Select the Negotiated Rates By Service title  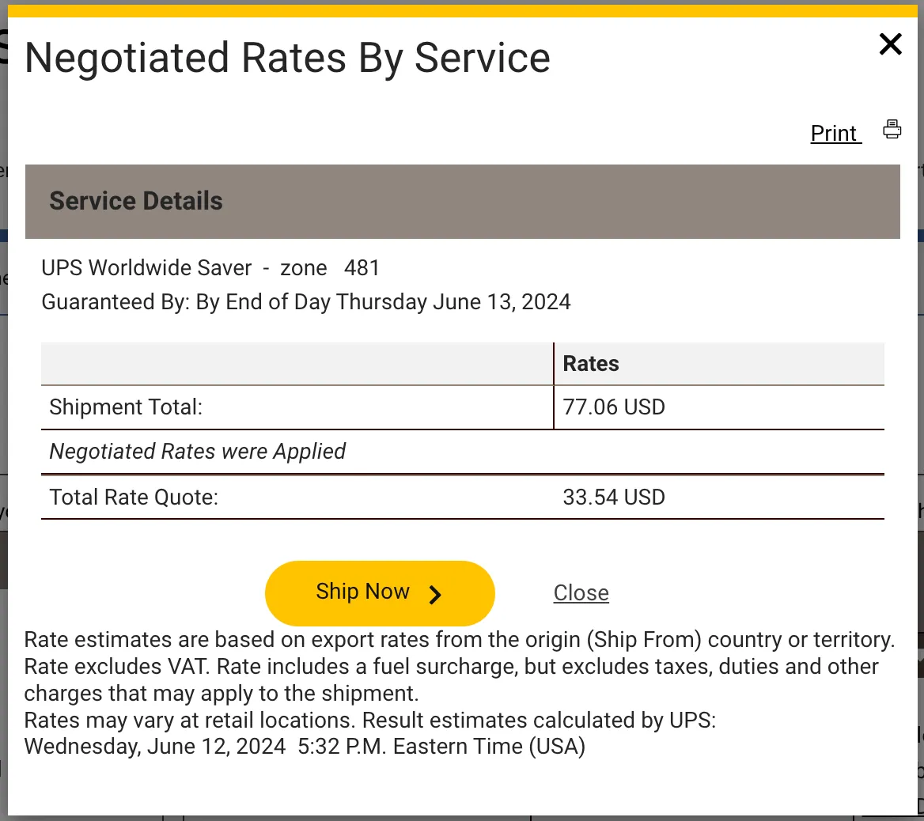tap(287, 57)
